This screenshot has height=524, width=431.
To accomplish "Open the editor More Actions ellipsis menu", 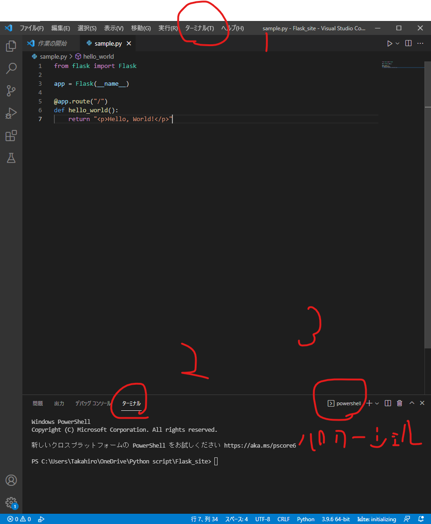I will pos(420,43).
